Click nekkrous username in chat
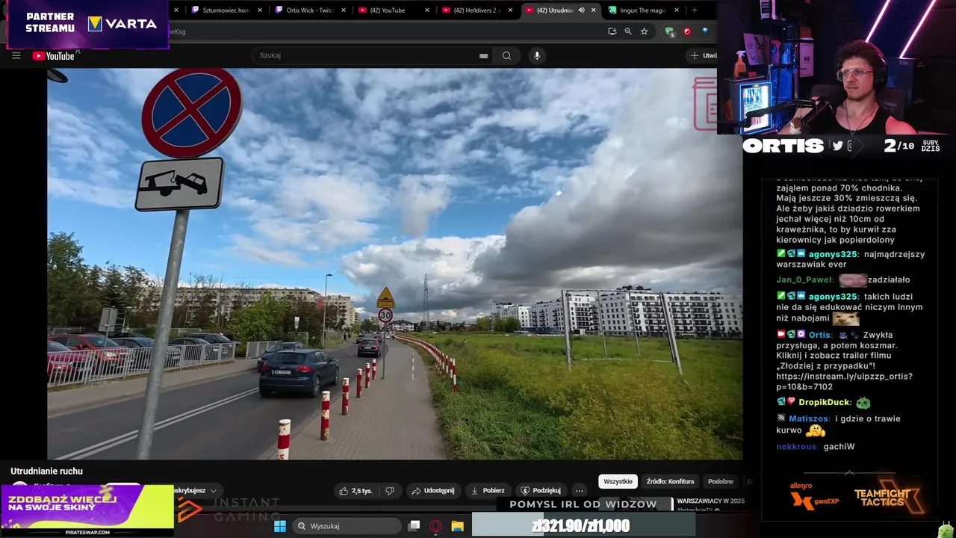The width and height of the screenshot is (956, 538). pos(797,446)
